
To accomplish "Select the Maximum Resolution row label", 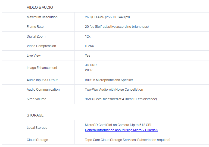I will [x=42, y=17].
